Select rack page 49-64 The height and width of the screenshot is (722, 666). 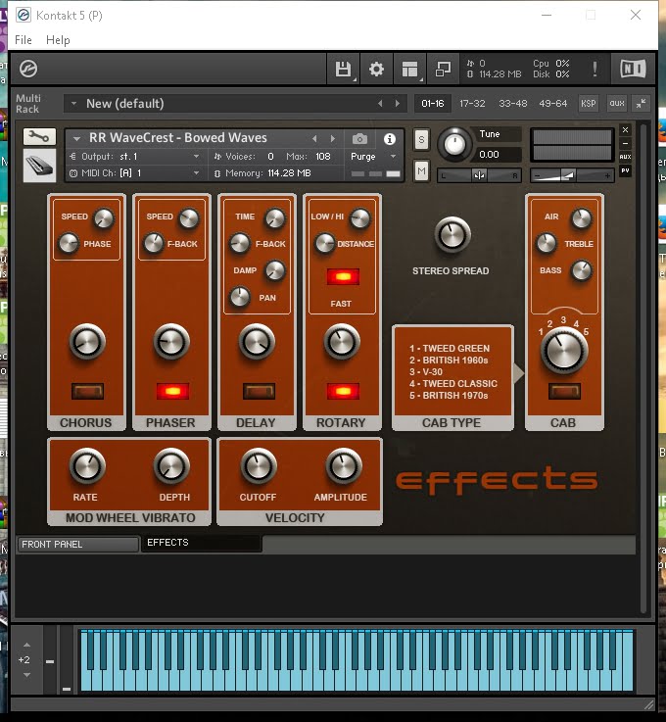tap(552, 104)
